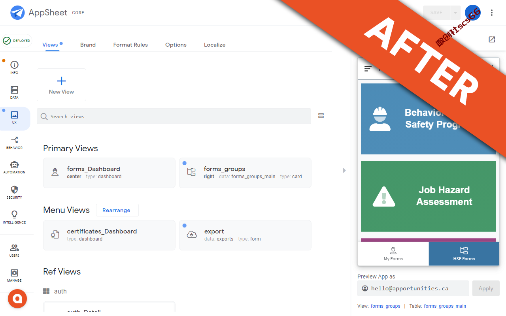Open the Intelligence lightbulb section
The image size is (506, 316).
(14, 217)
